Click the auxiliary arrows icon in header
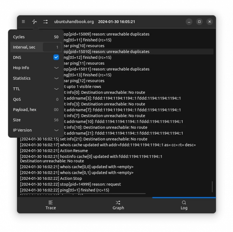This screenshot has width=233, height=232. (45, 22)
